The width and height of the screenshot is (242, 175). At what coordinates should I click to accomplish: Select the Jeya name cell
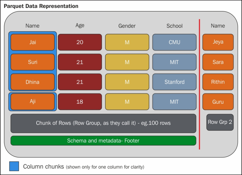218,42
